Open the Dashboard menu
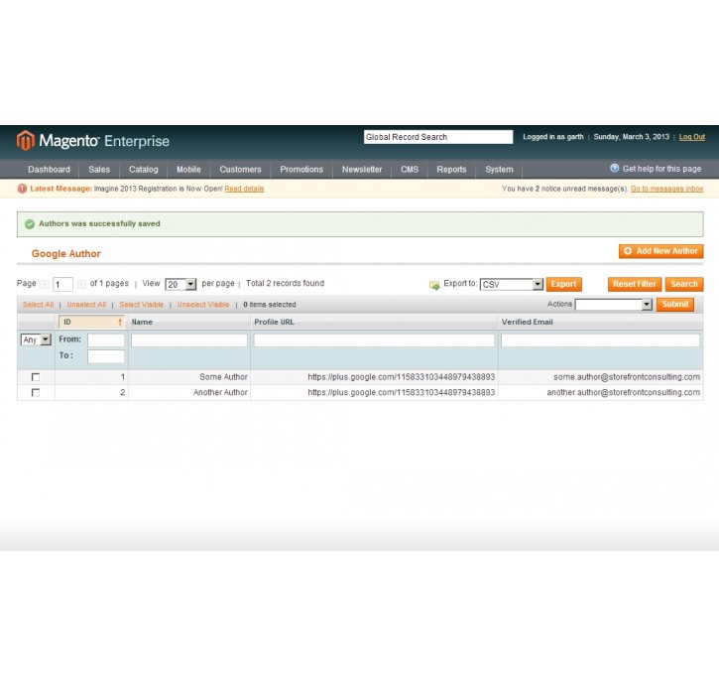This screenshot has width=719, height=675. click(49, 170)
